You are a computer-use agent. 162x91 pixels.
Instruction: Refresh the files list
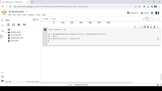tap(13, 25)
